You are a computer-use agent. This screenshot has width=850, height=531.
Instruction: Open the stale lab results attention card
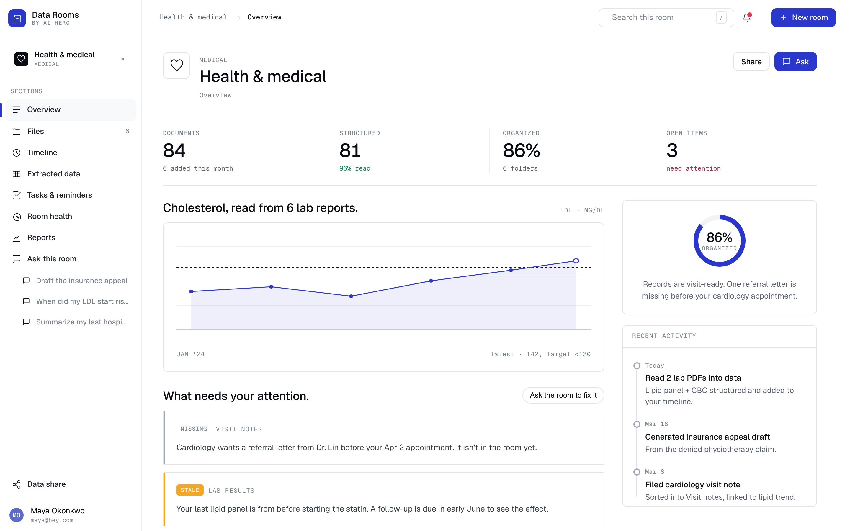coord(384,499)
